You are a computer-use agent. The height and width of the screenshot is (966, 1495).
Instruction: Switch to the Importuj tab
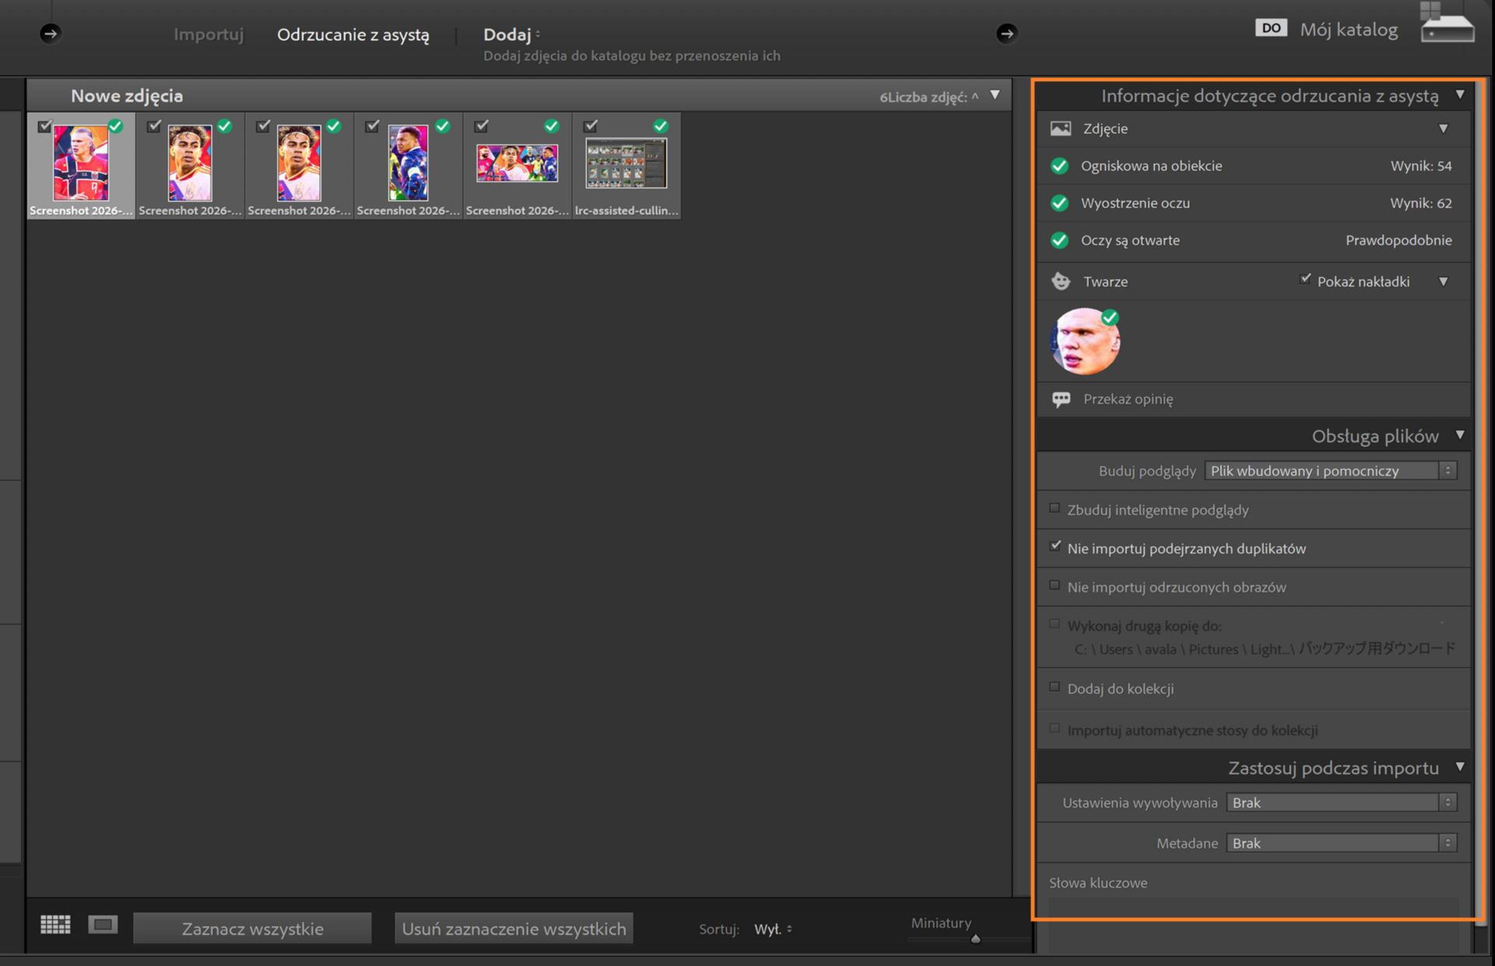(x=209, y=34)
